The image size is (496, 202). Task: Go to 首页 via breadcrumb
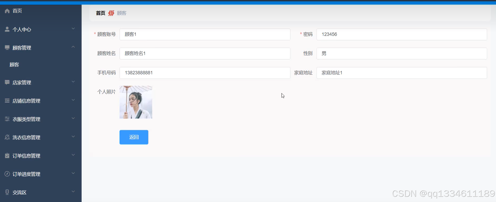101,13
